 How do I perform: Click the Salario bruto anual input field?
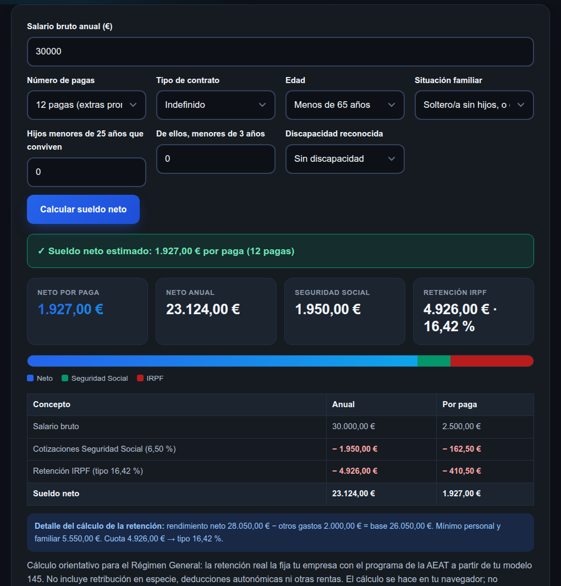pos(280,52)
